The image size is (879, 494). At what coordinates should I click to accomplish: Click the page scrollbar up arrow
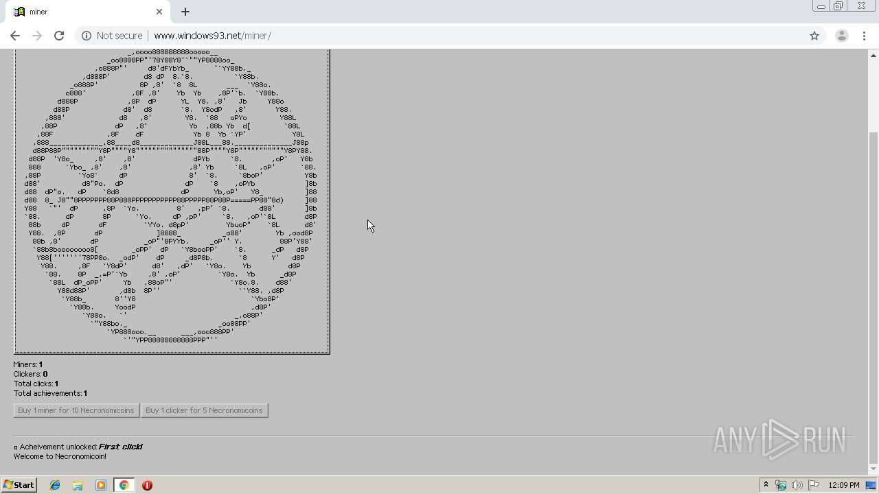click(874, 55)
